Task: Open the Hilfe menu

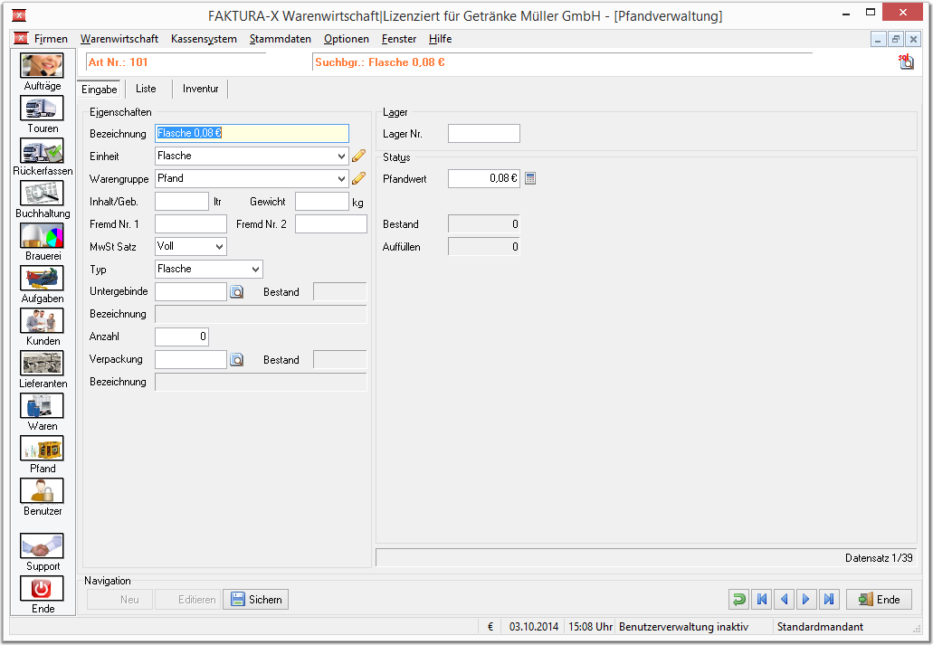Action: coord(441,39)
